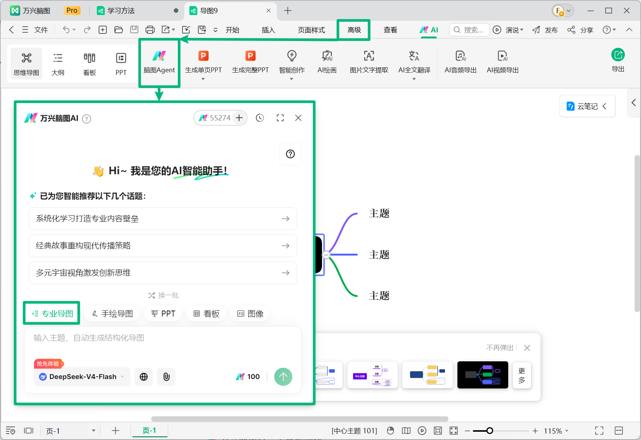Choose topic 多元宇宙视角激发创新思维
641x440 pixels.
[x=163, y=273]
